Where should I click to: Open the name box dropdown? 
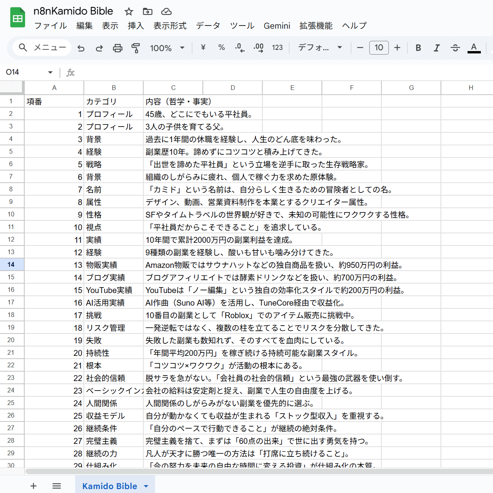(50, 72)
